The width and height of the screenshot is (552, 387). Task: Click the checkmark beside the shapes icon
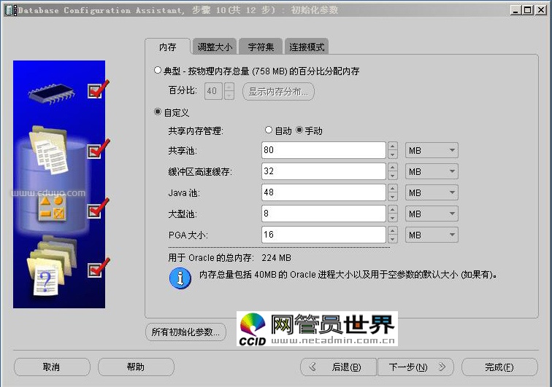coord(99,208)
